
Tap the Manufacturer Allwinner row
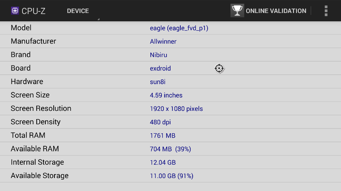tap(170, 41)
